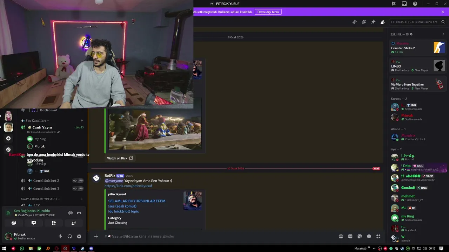Select member 'W' with status avenoir
Viewport: 449px width, 252px height.
(x=418, y=238)
